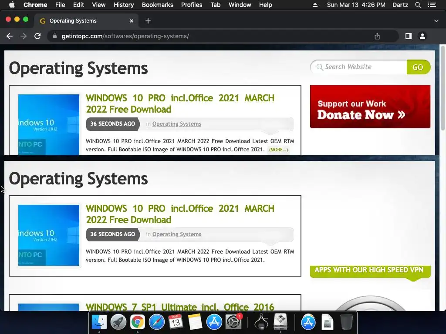The width and height of the screenshot is (446, 334).
Task: Click the address bar URL
Action: [x=125, y=36]
